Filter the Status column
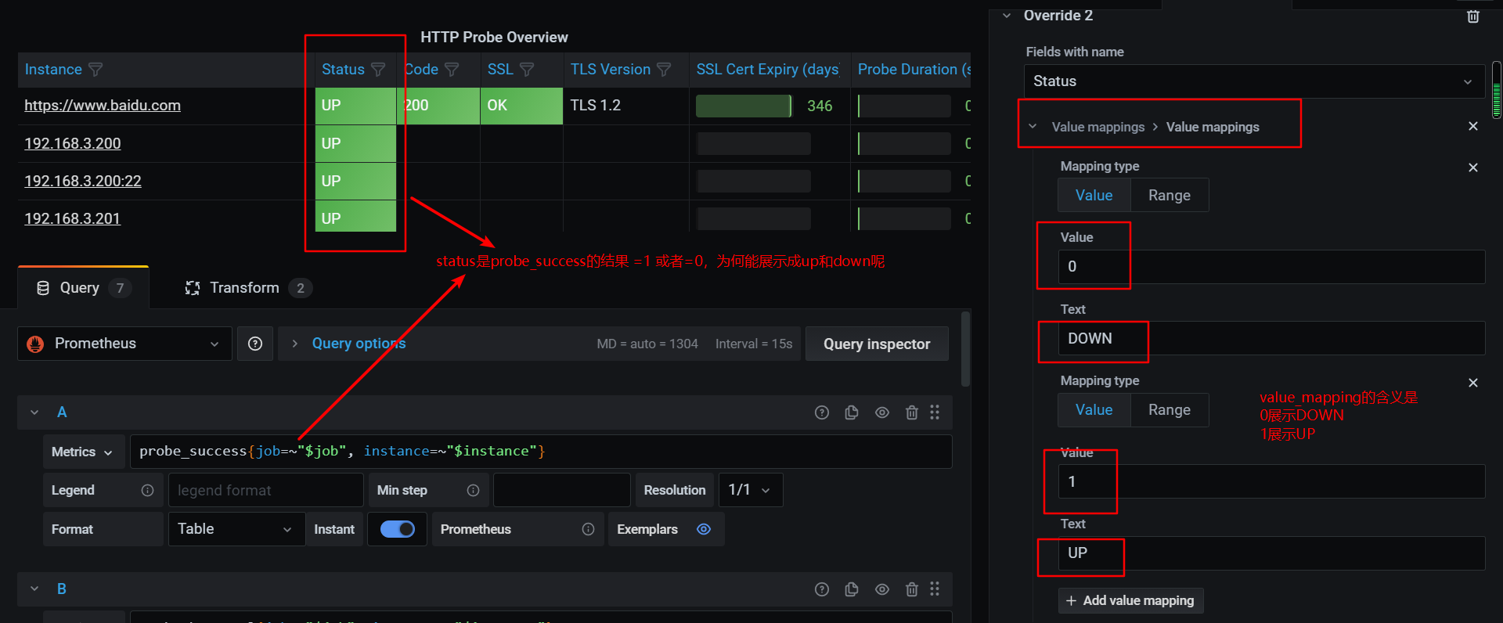 coord(378,70)
